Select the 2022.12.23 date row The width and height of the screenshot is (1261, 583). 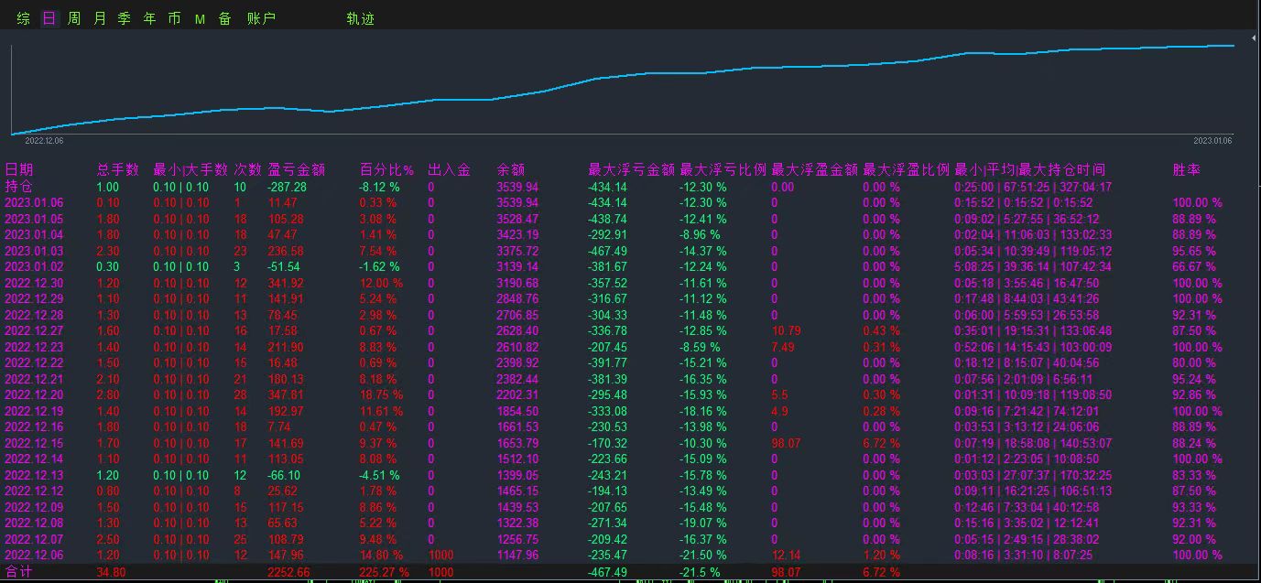34,347
